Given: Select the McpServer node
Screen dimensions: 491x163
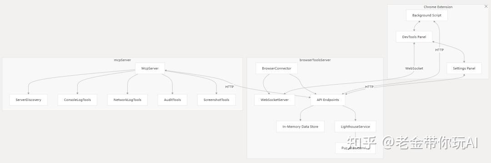Looking at the screenshot, I should coord(150,68).
